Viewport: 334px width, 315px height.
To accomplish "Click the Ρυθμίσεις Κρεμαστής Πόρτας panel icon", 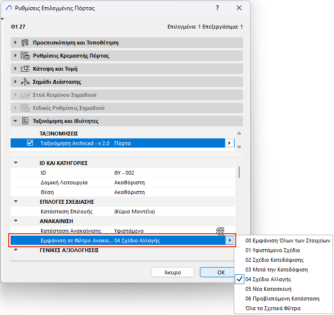I will [25, 56].
